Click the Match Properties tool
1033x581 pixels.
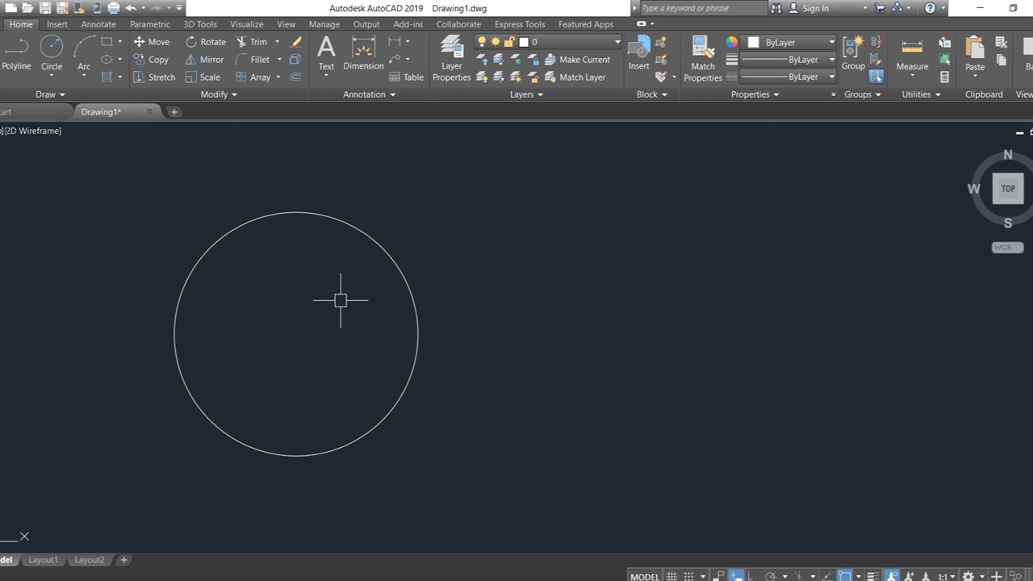click(x=702, y=60)
